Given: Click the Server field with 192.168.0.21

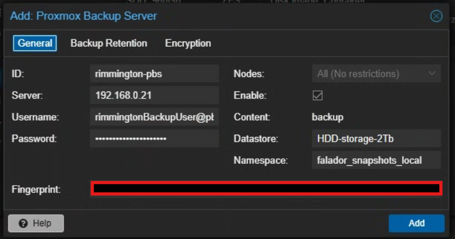Looking at the screenshot, I should [x=155, y=95].
